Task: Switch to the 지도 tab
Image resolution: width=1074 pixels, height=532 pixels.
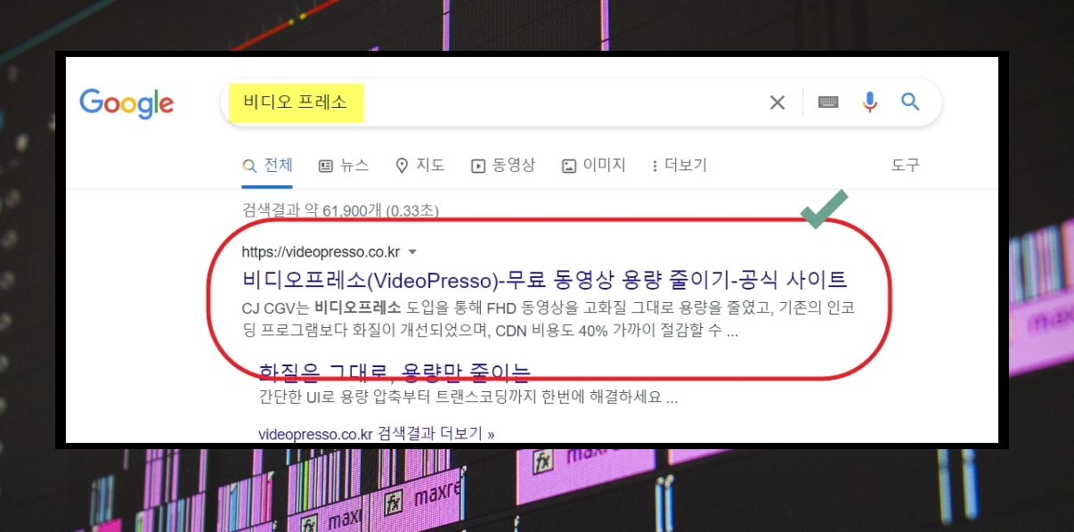Action: 419,166
